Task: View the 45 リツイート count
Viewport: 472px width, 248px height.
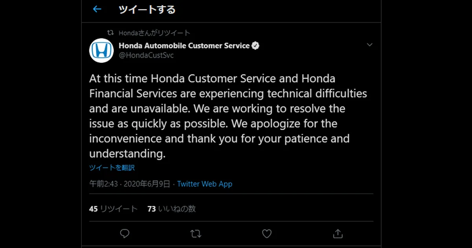Action: tap(114, 209)
